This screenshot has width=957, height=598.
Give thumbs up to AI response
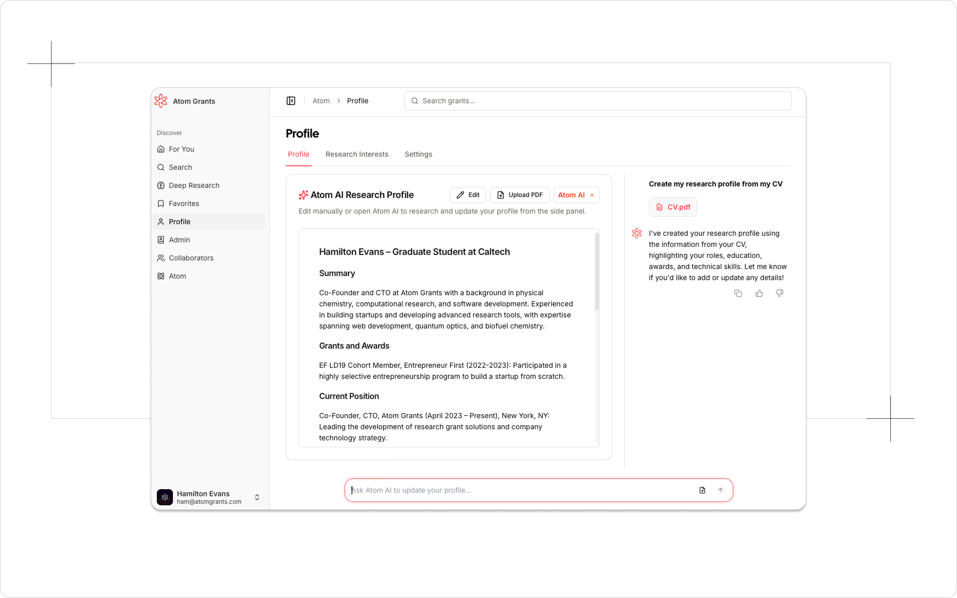pos(759,293)
